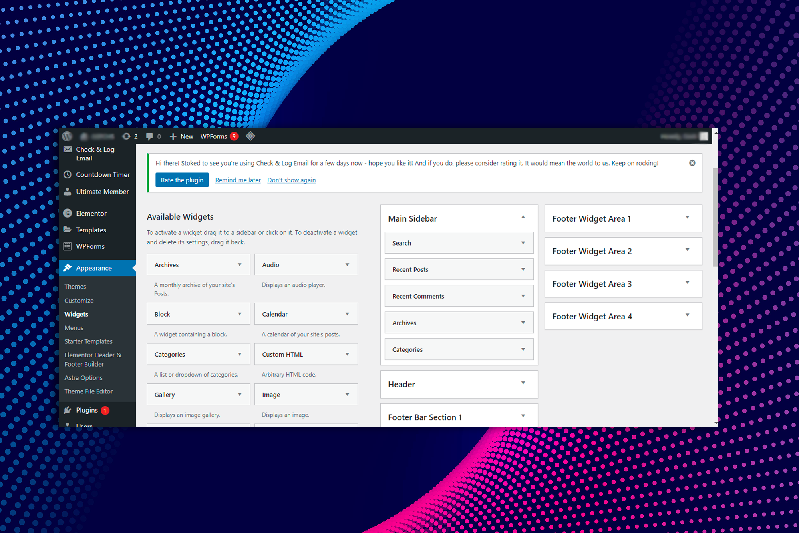Click Don't show again link
The image size is (799, 533).
(x=291, y=180)
